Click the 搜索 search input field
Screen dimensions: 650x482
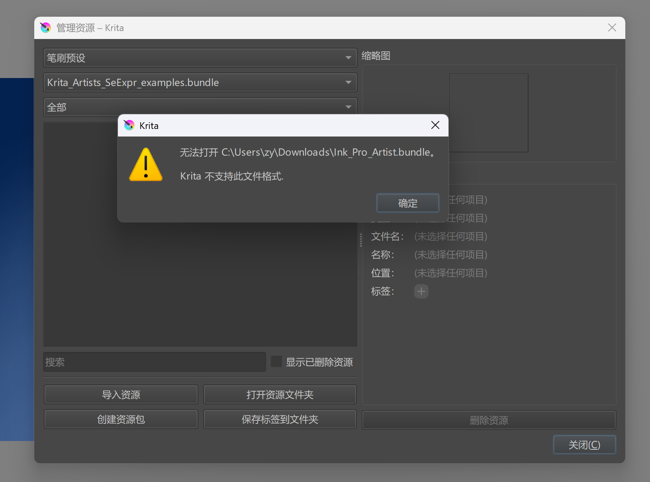pyautogui.click(x=155, y=362)
